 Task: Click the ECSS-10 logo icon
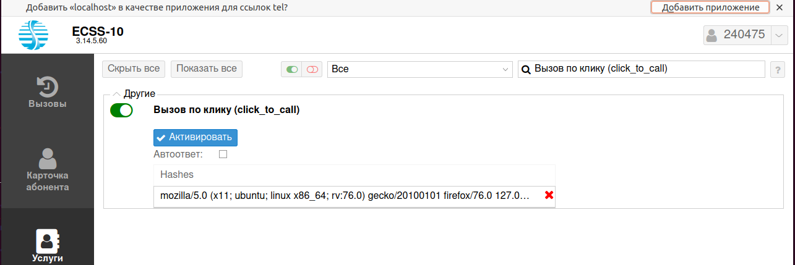(33, 35)
